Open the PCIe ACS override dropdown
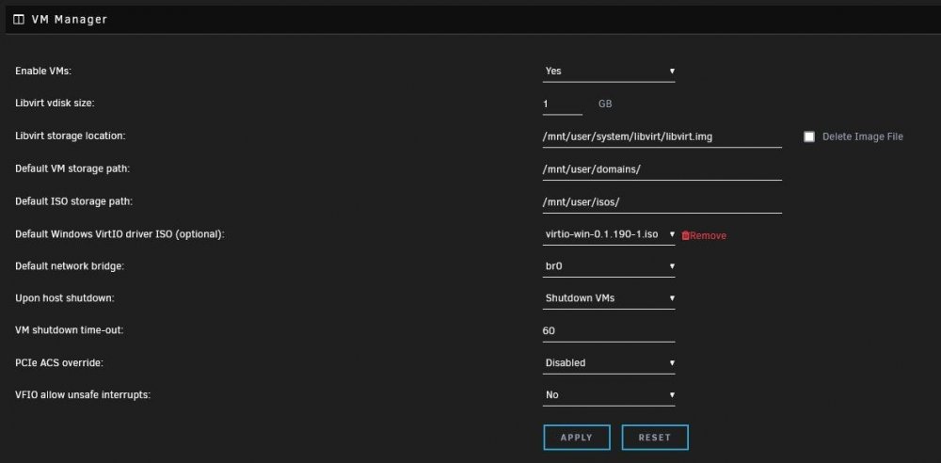 point(609,363)
